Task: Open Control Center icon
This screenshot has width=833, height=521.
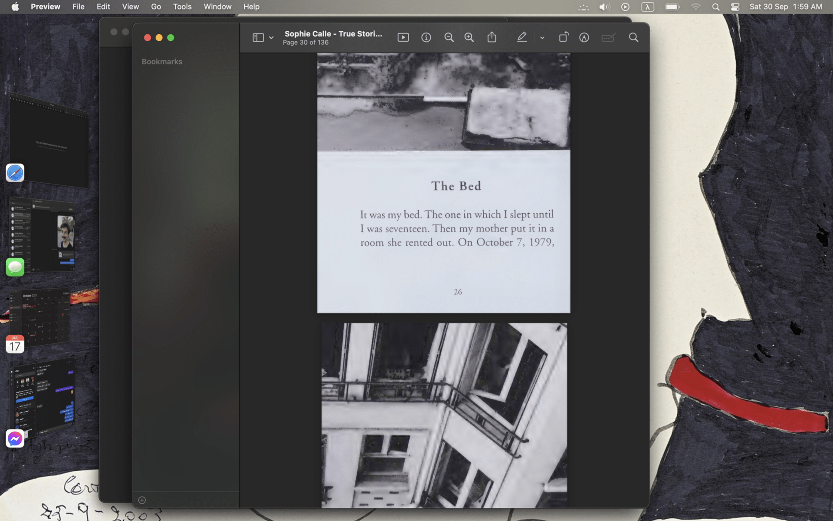Action: coord(735,7)
